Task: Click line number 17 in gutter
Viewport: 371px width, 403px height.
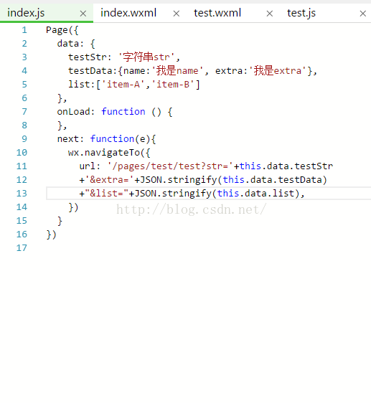Action: click(x=22, y=248)
